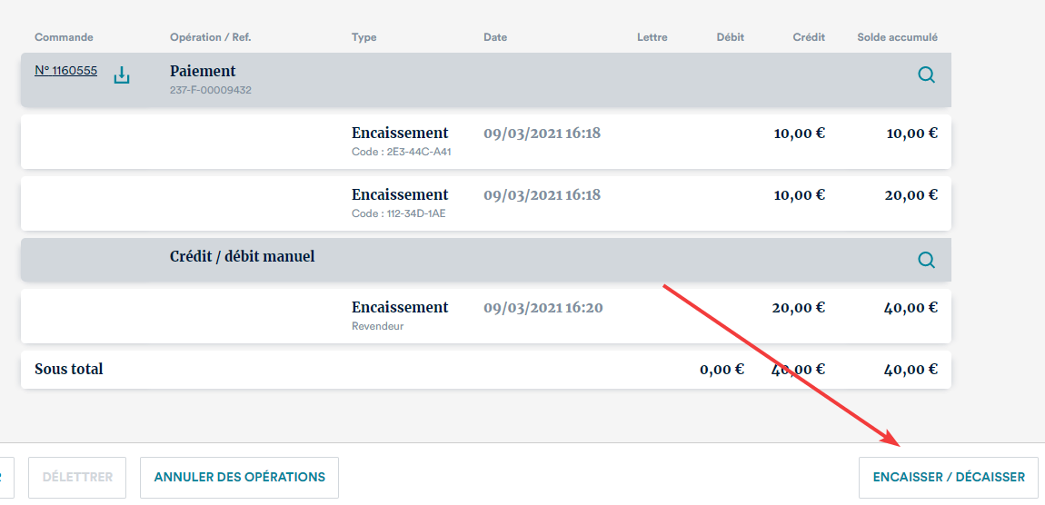
Task: Select the Encaissement Revendeur row
Action: click(x=485, y=315)
